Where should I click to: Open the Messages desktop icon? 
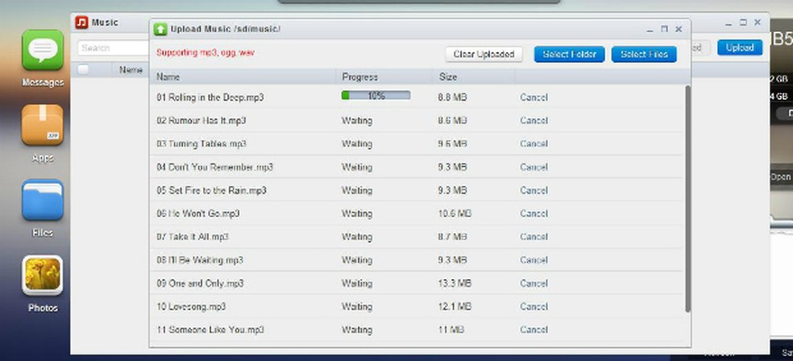pyautogui.click(x=43, y=50)
